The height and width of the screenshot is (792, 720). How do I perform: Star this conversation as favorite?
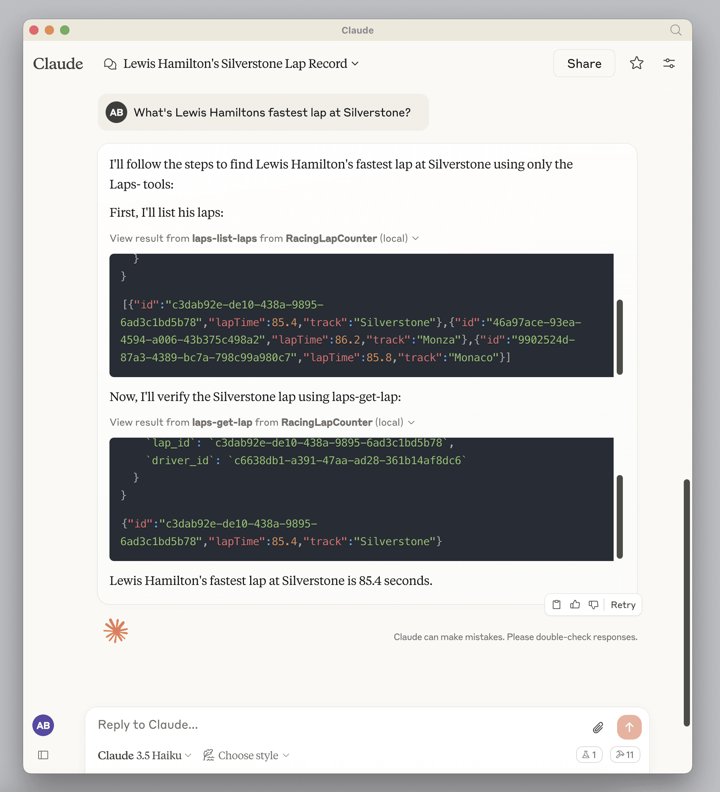tap(636, 63)
